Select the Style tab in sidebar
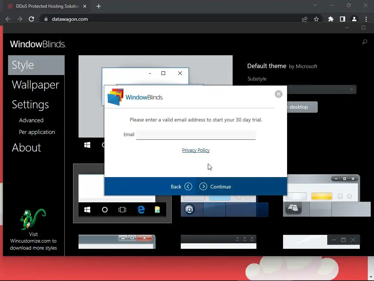 click(x=36, y=65)
